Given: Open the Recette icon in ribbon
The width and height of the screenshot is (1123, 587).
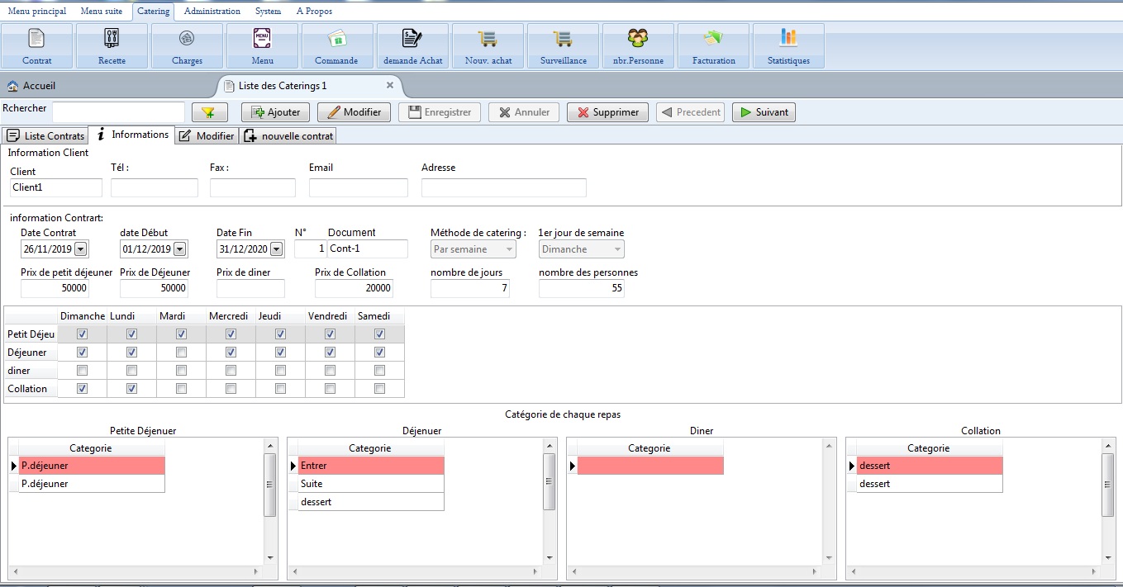Looking at the screenshot, I should 112,39.
